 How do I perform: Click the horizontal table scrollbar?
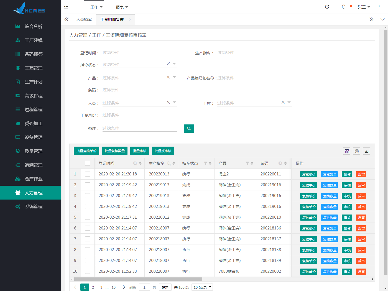tap(138, 279)
